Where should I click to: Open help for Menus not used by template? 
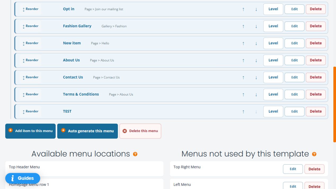tap(314, 154)
